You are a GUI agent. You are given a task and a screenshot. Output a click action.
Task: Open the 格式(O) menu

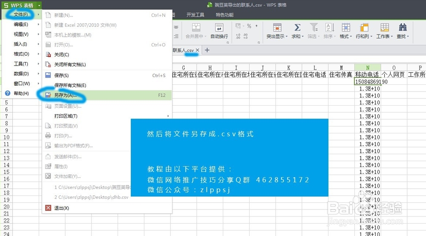coord(21,54)
